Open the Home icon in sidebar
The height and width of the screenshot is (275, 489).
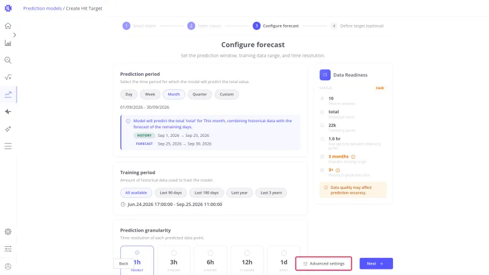8,26
